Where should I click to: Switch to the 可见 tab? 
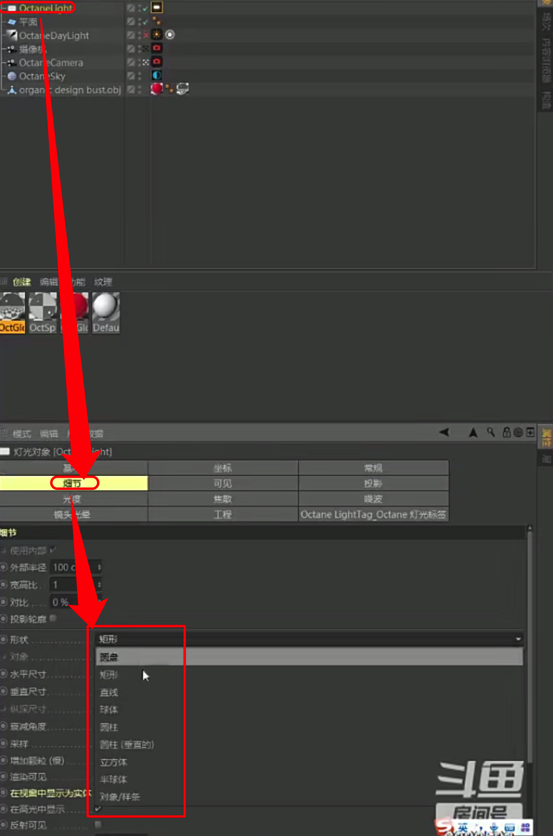pos(223,483)
